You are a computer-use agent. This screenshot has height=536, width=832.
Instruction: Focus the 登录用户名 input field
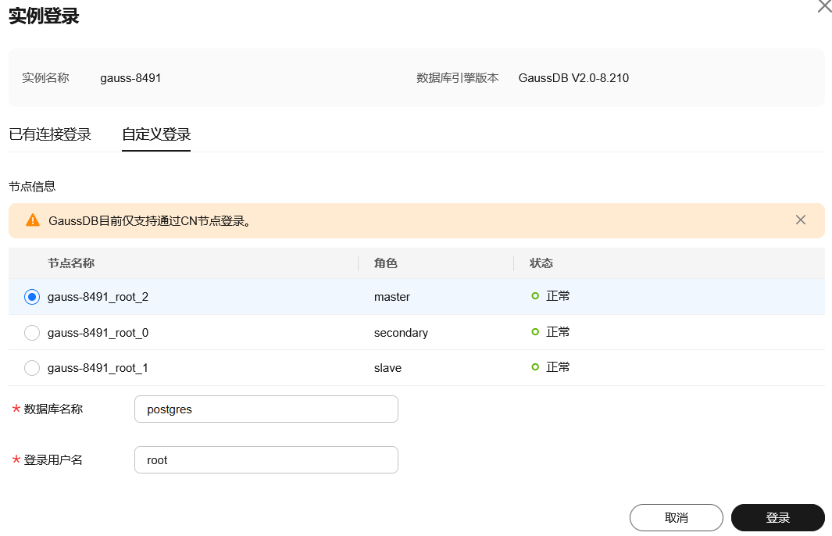266,460
